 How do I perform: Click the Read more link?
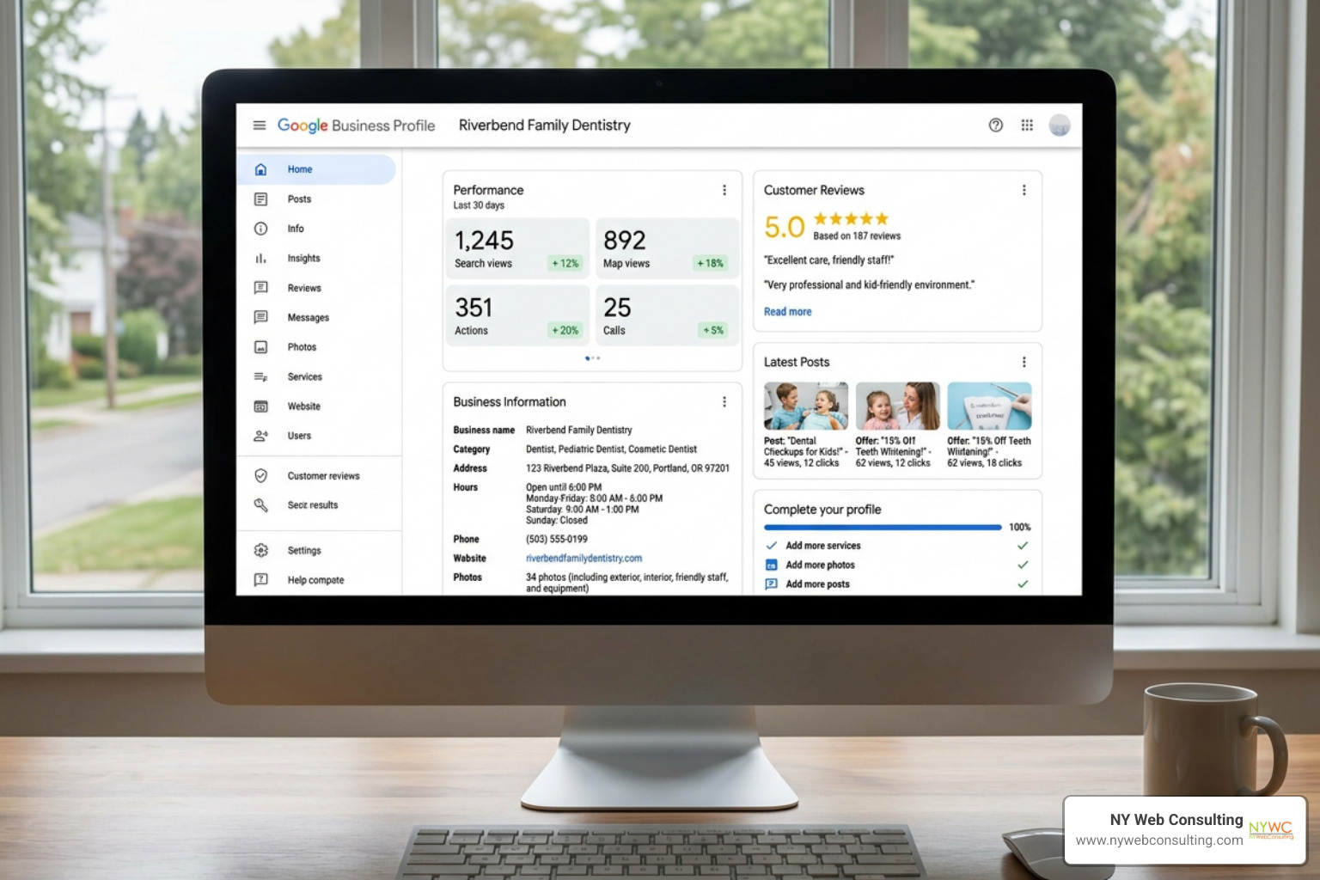pos(787,312)
